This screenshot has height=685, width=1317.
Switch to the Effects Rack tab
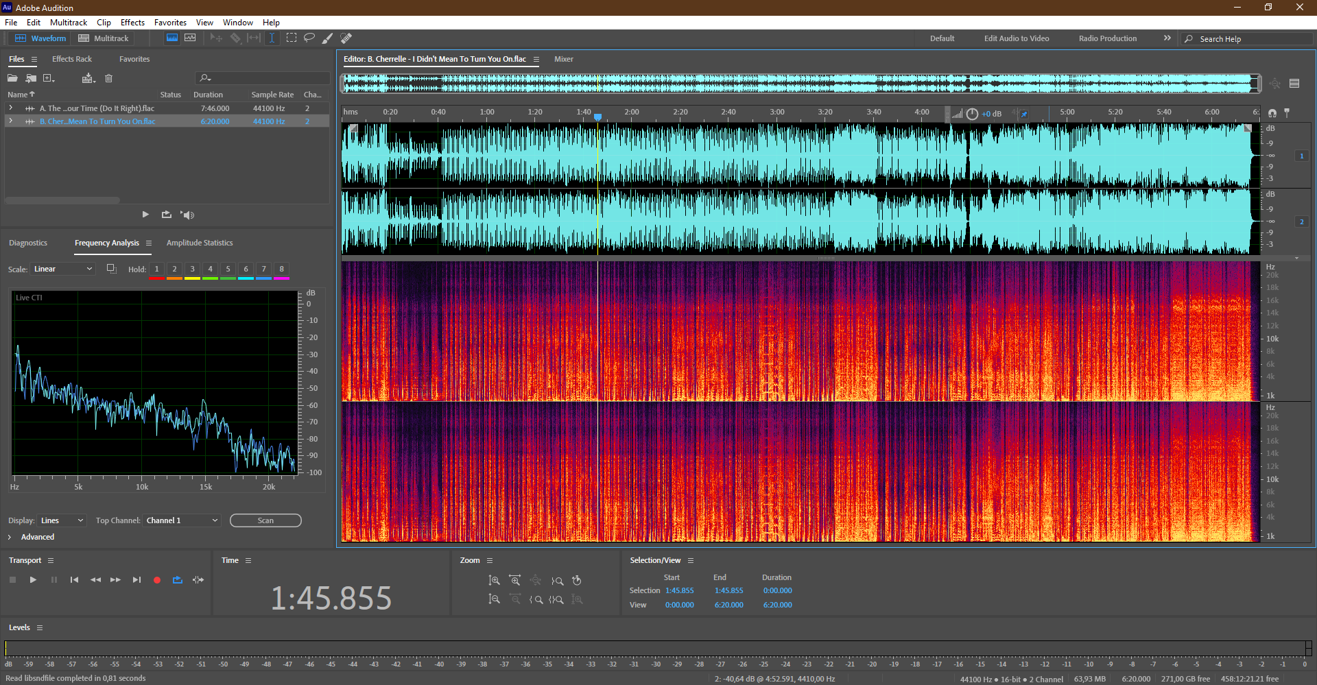(72, 59)
